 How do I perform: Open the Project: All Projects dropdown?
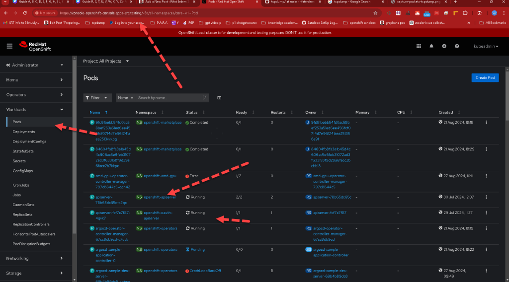106,61
